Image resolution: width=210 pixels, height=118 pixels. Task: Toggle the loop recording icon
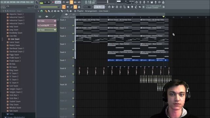click(x=79, y=2)
